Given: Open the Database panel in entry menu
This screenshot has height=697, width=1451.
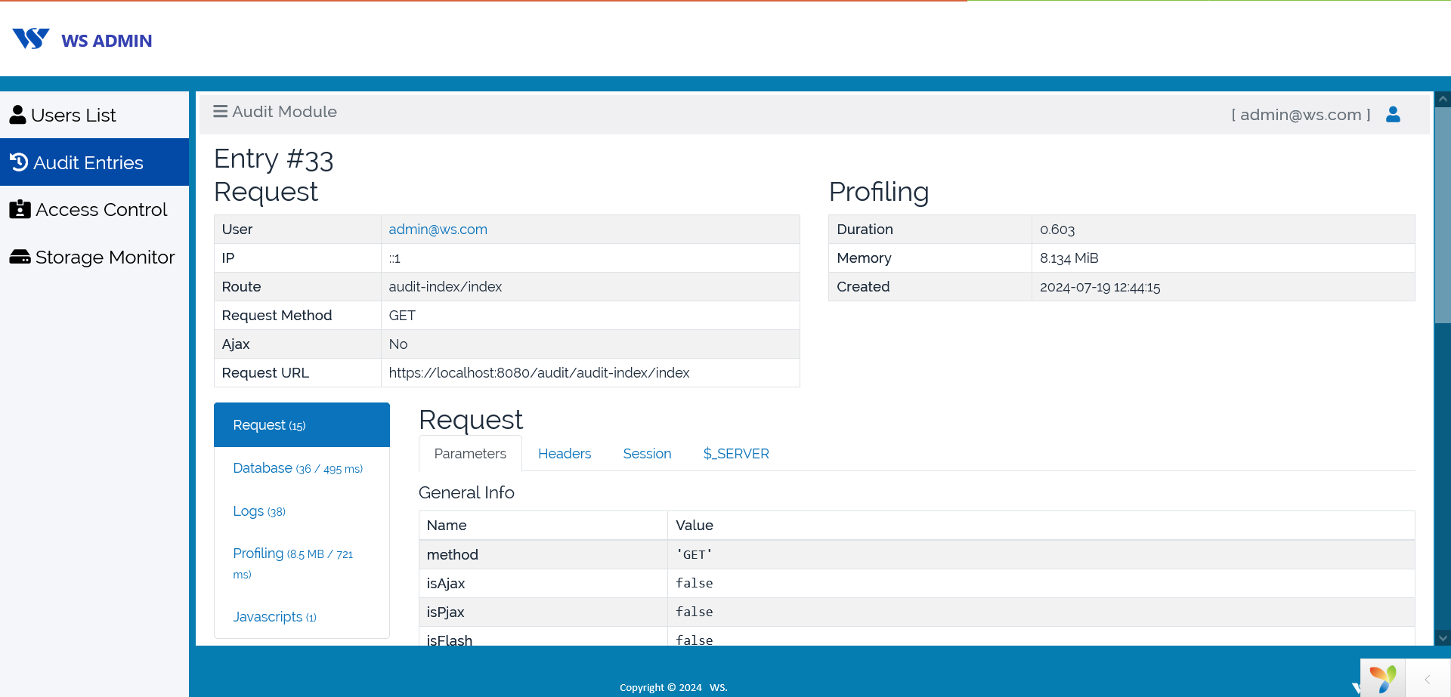Looking at the screenshot, I should (298, 468).
